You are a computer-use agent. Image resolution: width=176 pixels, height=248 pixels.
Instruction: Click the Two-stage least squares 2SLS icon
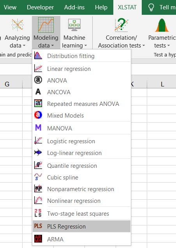38,213
